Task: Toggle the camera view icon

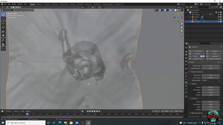Action: coord(182,31)
